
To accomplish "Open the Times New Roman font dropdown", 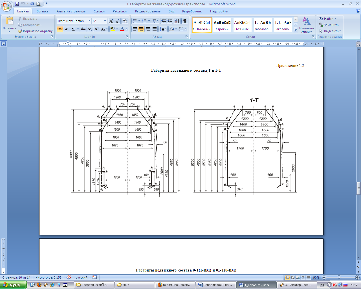I will [x=89, y=21].
